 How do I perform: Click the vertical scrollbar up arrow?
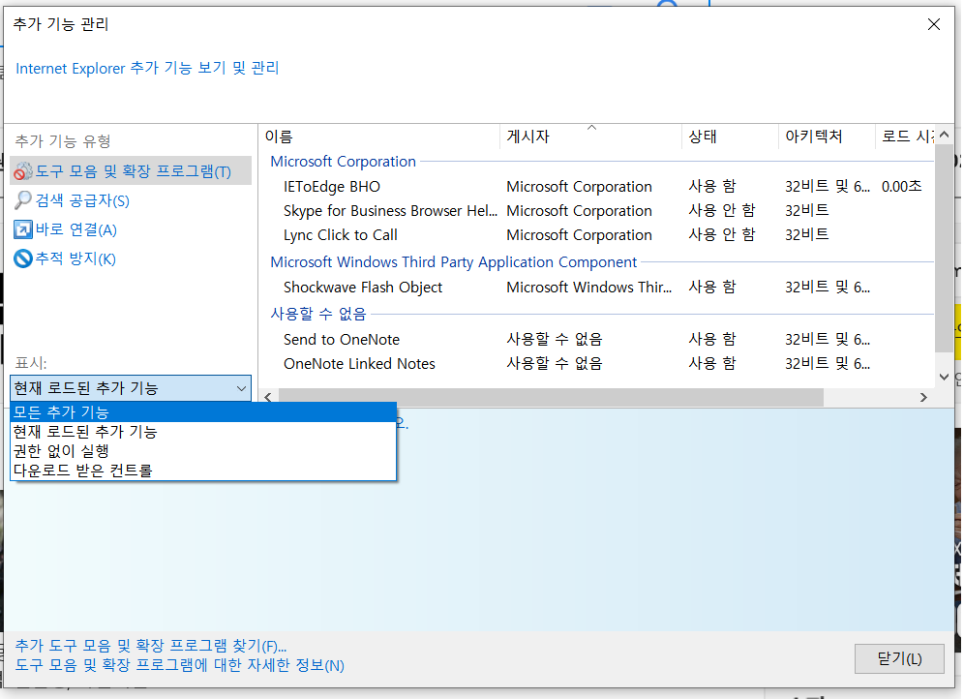point(945,135)
